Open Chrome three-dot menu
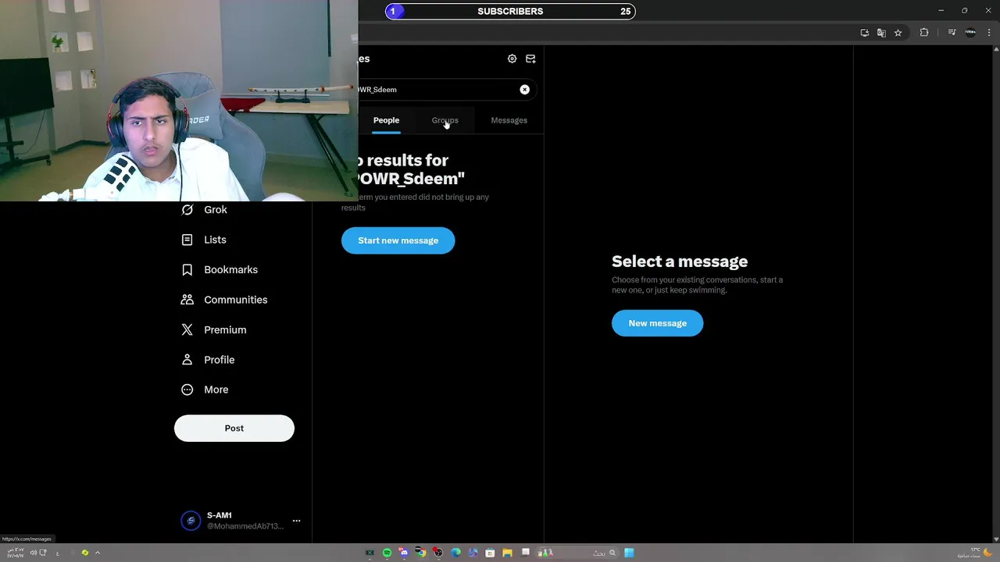The height and width of the screenshot is (562, 1000). tap(989, 33)
